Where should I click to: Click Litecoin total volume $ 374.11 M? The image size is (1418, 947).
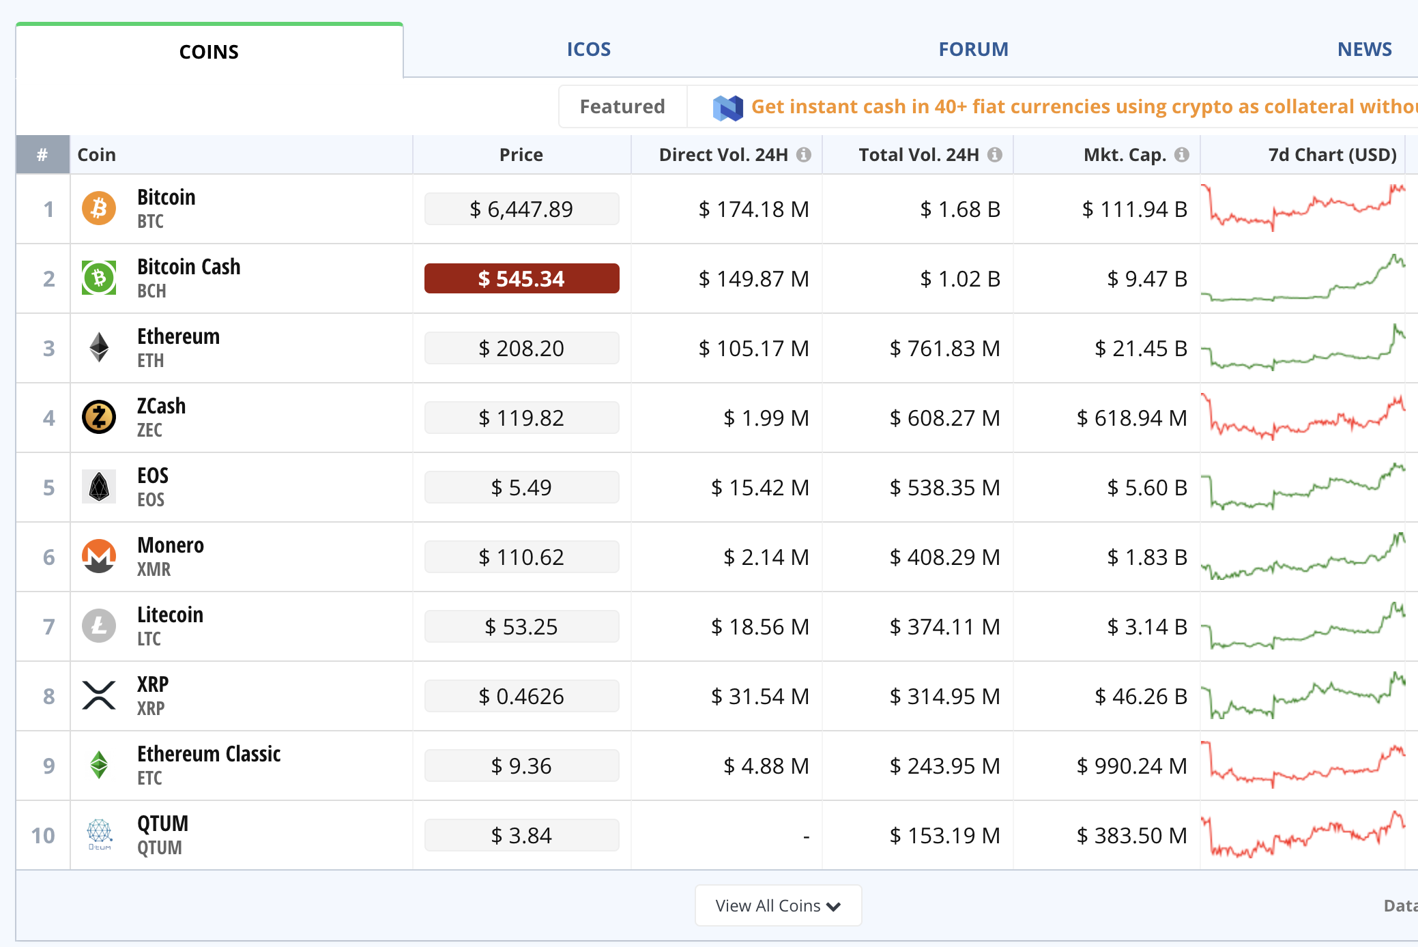(944, 626)
